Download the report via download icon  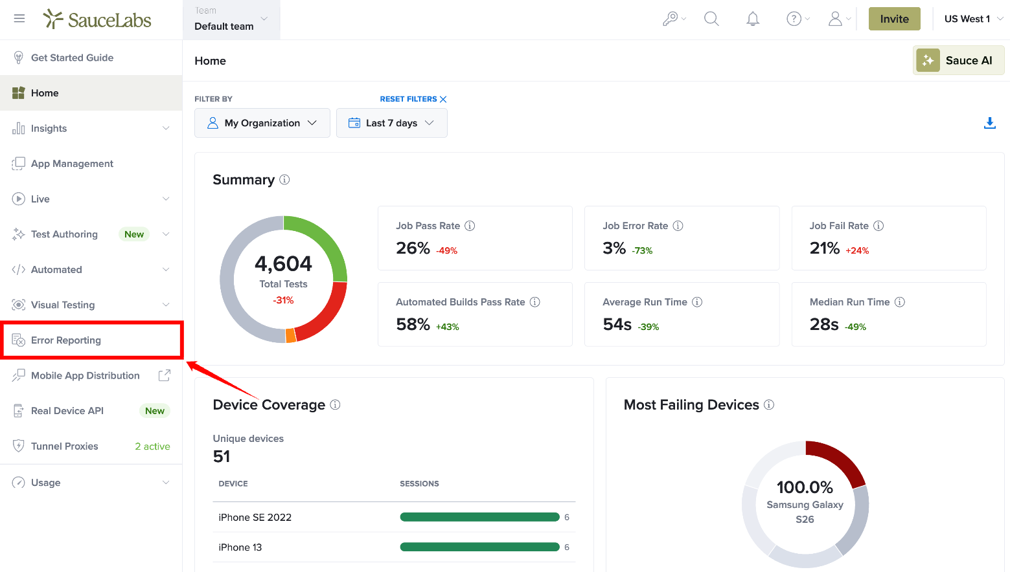click(x=989, y=123)
